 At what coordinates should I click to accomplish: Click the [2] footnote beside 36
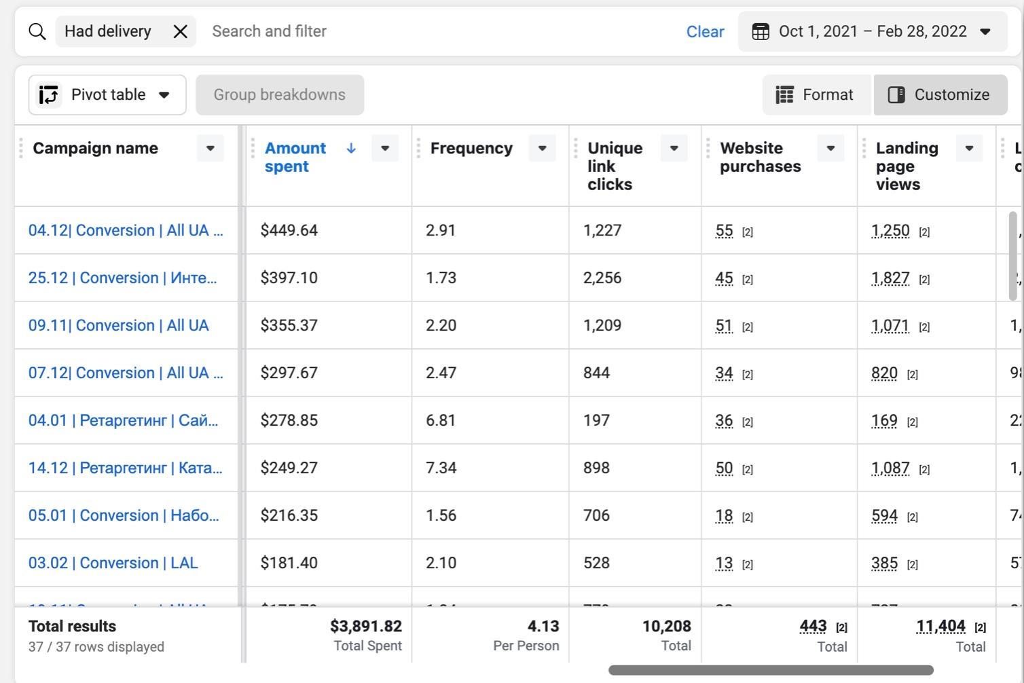[748, 422]
